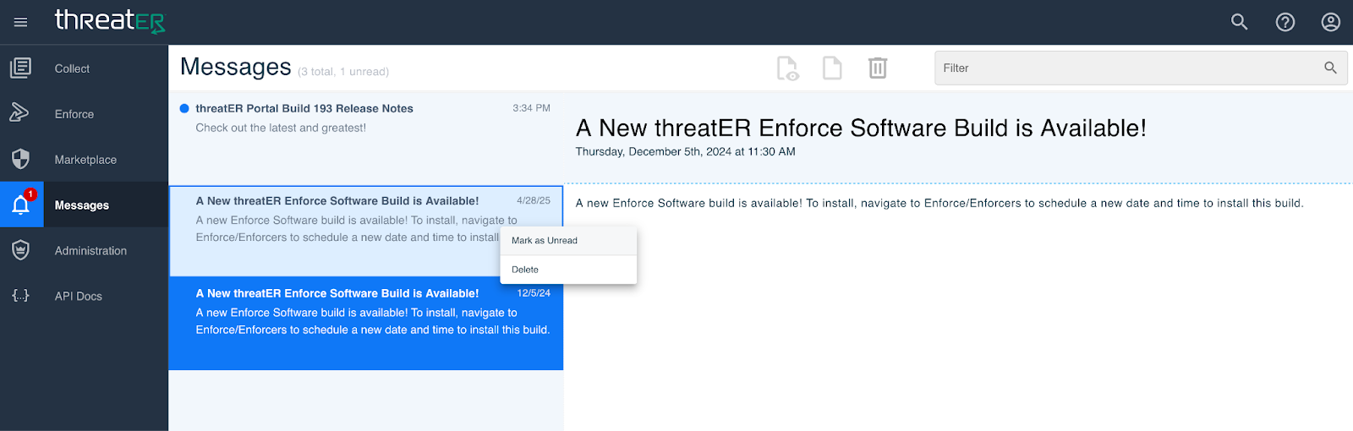Click the Messages bell icon

pyautogui.click(x=21, y=205)
